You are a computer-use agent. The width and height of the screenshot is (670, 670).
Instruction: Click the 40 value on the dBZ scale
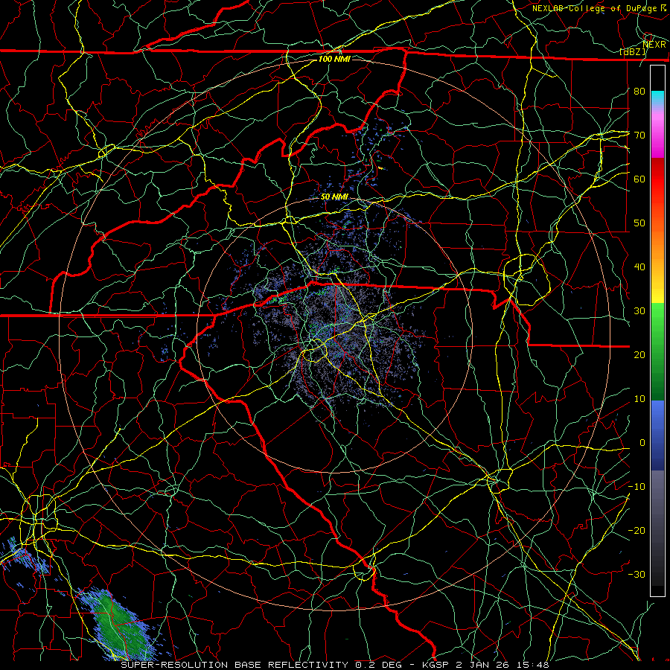coord(639,267)
